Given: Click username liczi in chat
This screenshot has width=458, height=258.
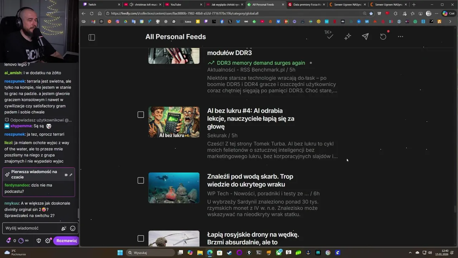Looking at the screenshot, I should pyautogui.click(x=8, y=143).
